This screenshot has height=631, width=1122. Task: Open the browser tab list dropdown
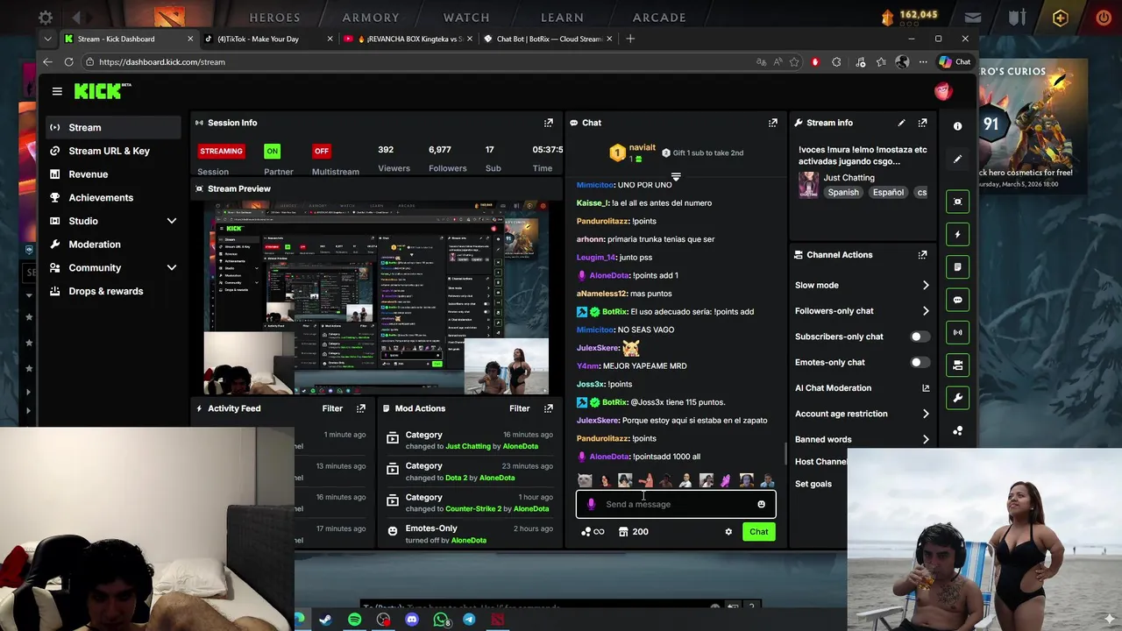pos(47,39)
